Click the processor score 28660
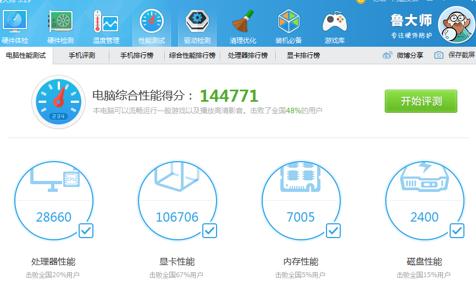Screen dimensions: 476x292 coord(54,217)
